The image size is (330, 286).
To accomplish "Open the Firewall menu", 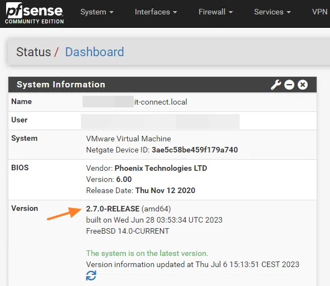I will tap(216, 12).
